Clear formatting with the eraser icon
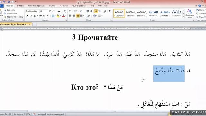206x116 pixels. [65, 11]
